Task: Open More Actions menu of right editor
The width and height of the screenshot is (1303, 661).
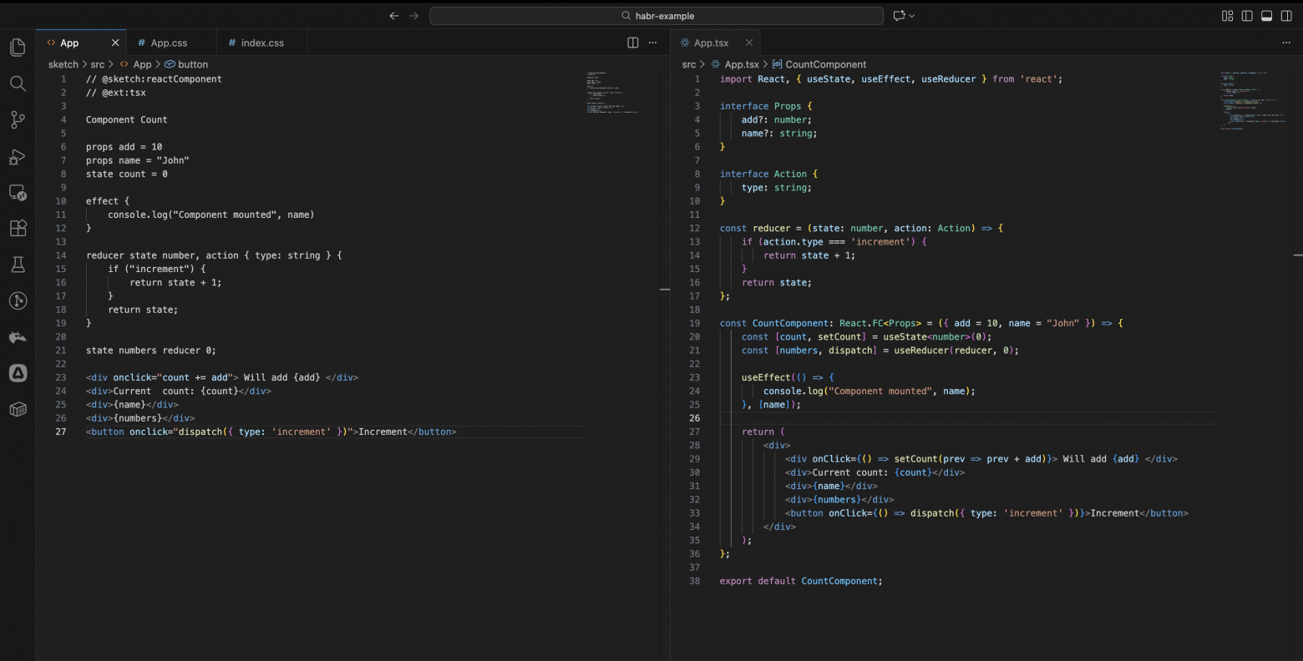Action: point(1285,43)
